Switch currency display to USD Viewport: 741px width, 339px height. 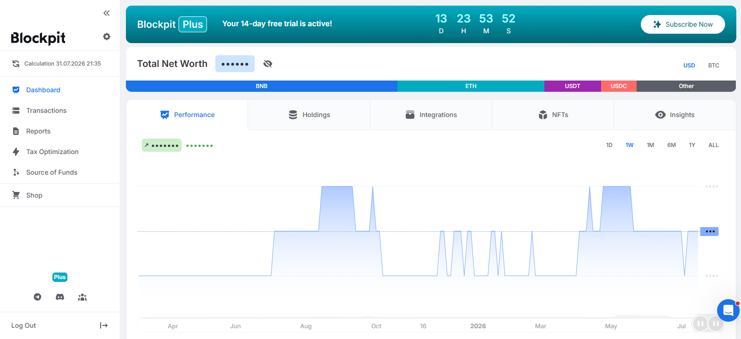[x=689, y=66]
